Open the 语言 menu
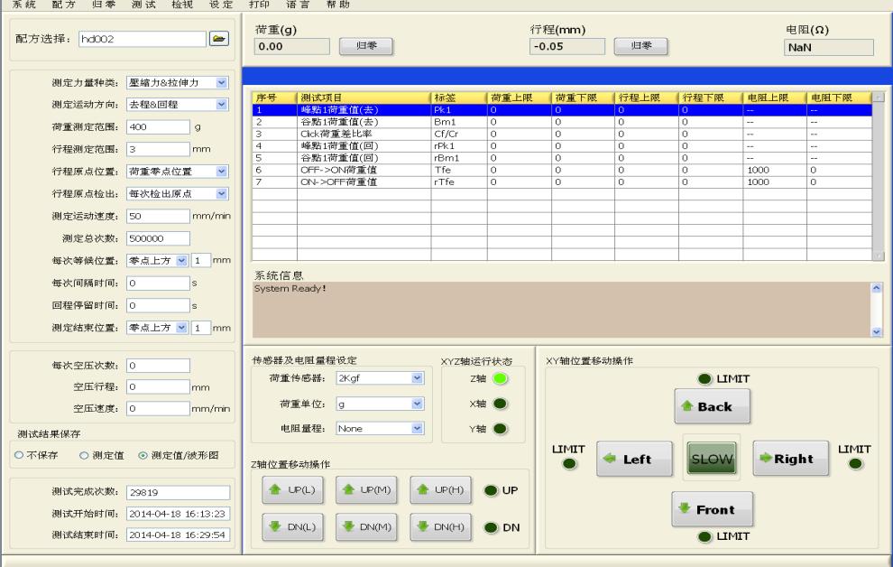893x567 pixels. click(298, 4)
